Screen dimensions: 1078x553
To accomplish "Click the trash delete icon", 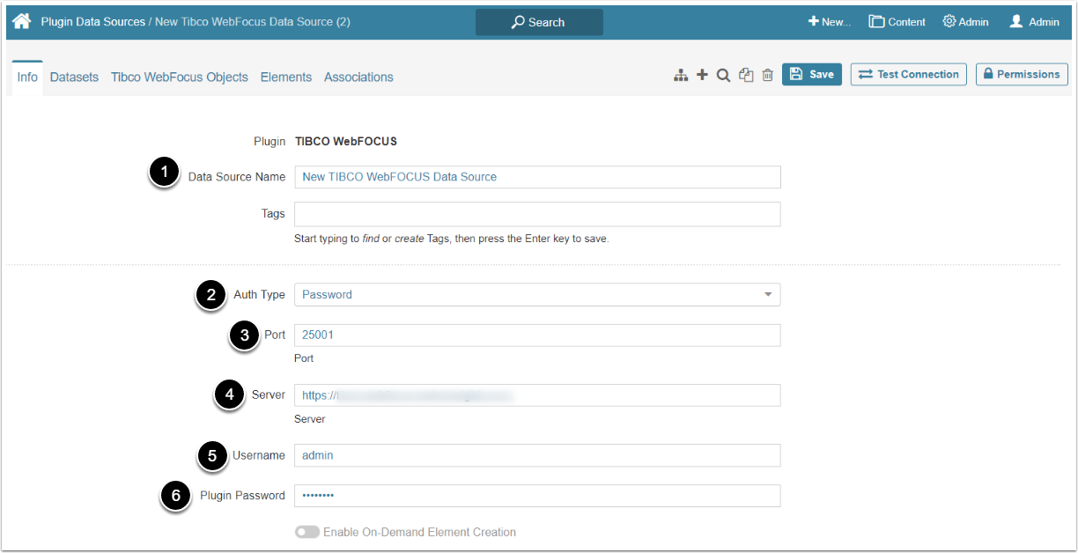I will (x=767, y=75).
